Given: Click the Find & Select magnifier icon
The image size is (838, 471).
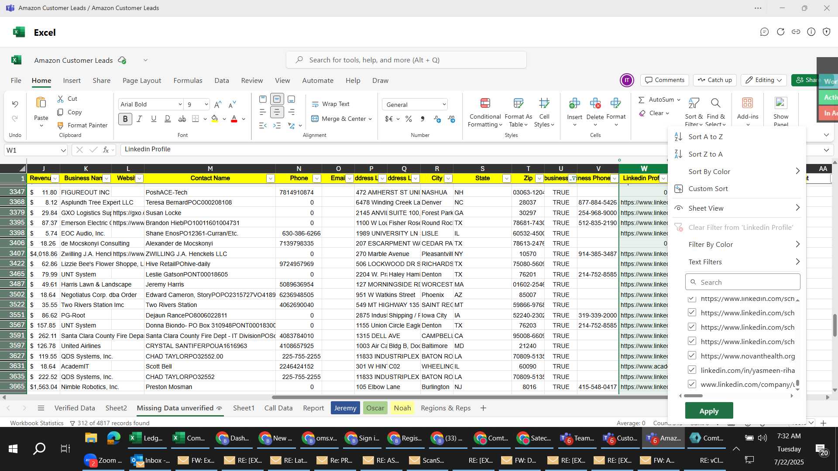Looking at the screenshot, I should 715,103.
